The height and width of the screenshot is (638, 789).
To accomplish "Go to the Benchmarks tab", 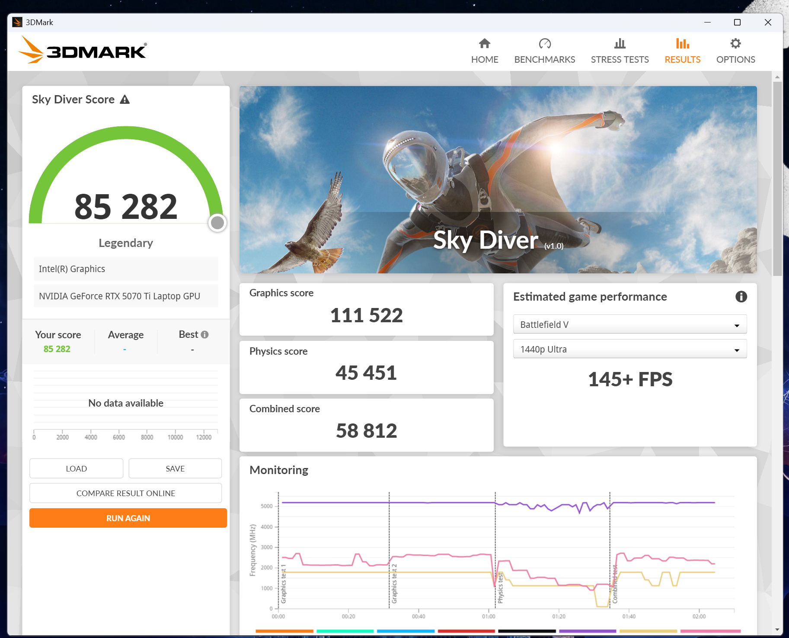I will (545, 51).
